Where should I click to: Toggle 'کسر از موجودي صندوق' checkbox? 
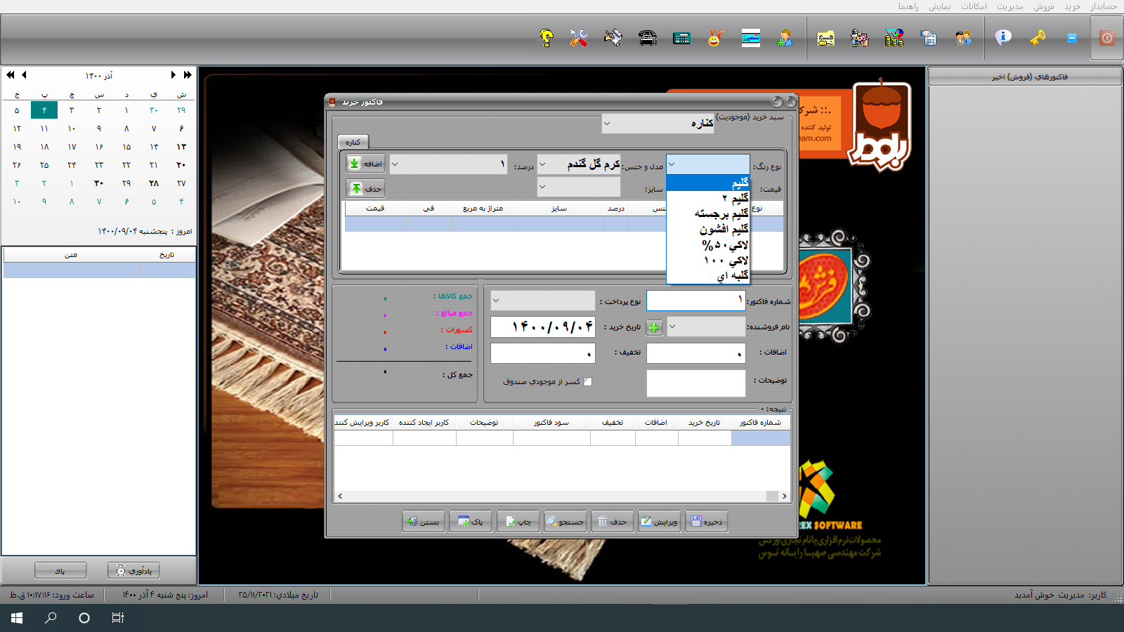(588, 382)
